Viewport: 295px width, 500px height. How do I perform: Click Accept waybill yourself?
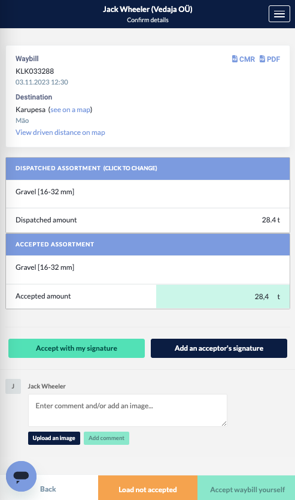pos(247,489)
